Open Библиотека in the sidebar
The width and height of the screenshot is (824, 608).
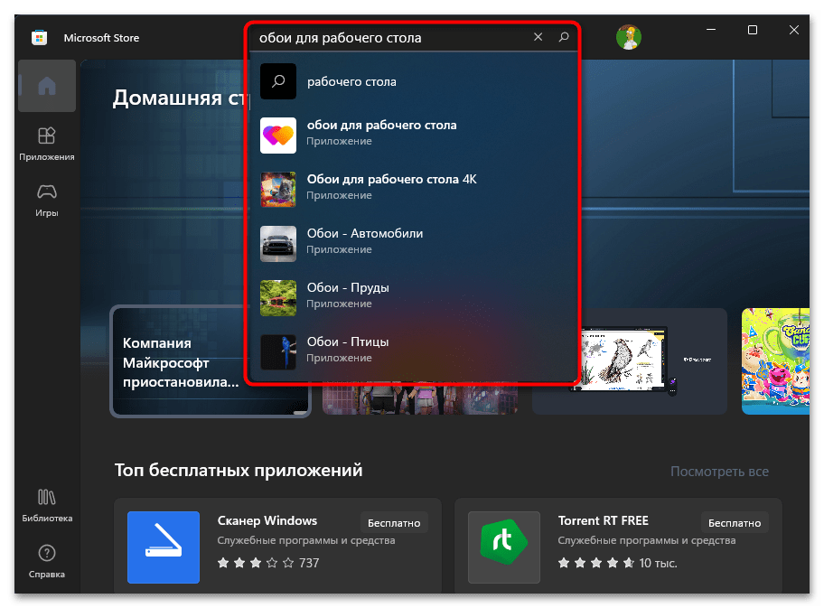click(47, 506)
